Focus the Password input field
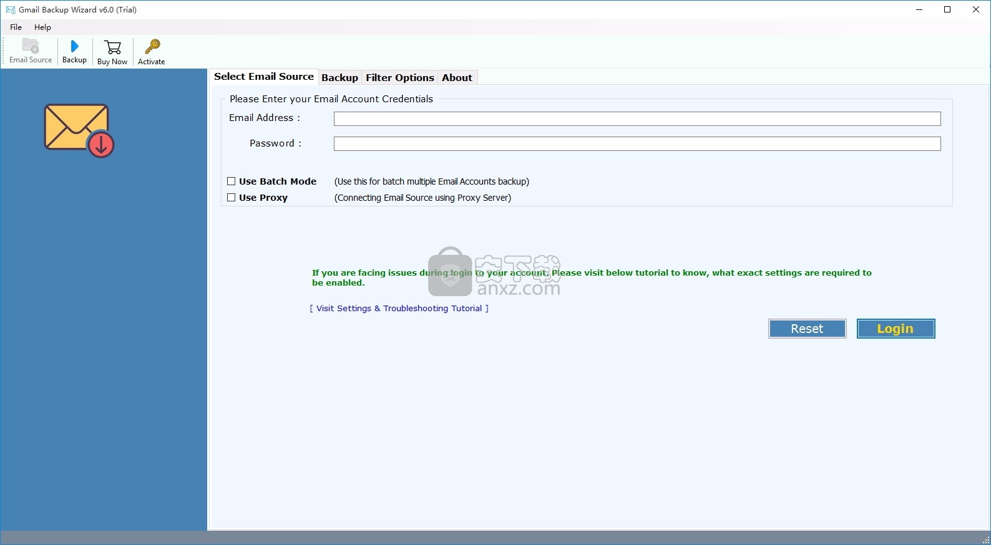991x545 pixels. pos(637,144)
